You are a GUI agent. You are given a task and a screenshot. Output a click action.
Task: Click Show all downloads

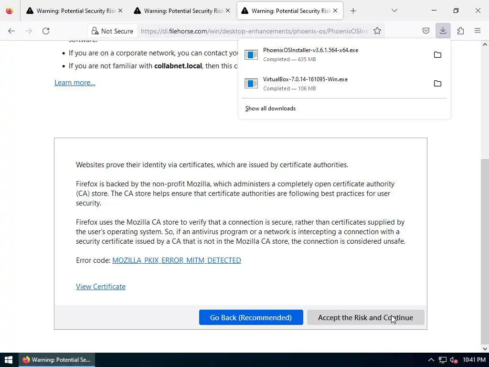(270, 108)
